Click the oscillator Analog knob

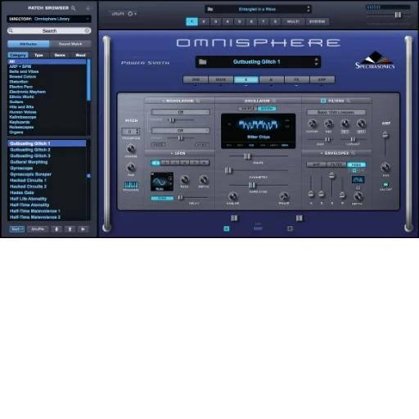click(232, 196)
